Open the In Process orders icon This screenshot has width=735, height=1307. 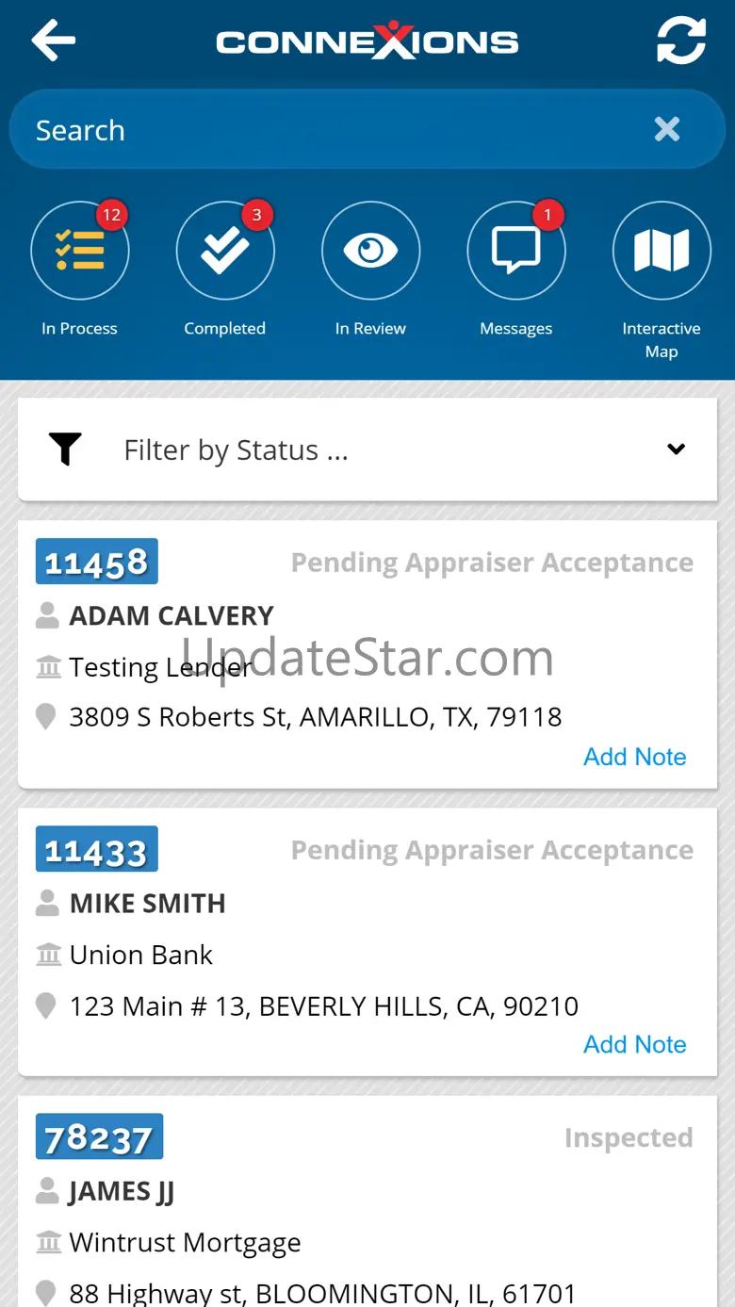pyautogui.click(x=80, y=251)
